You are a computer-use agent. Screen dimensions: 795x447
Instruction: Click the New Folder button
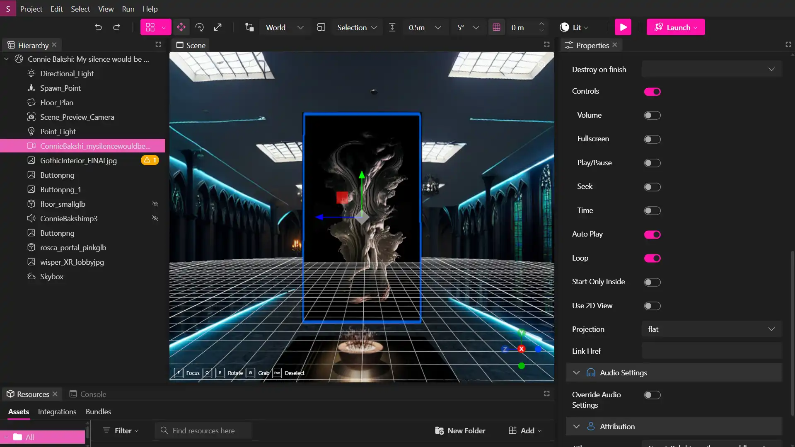pos(460,430)
